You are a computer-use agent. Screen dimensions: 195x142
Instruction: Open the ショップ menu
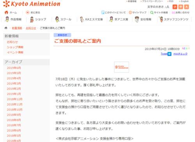(x=38, y=19)
